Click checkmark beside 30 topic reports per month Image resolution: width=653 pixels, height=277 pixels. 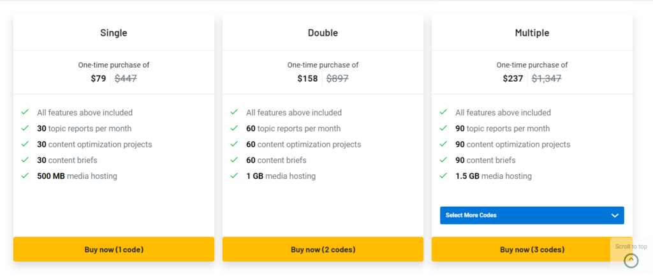point(25,128)
